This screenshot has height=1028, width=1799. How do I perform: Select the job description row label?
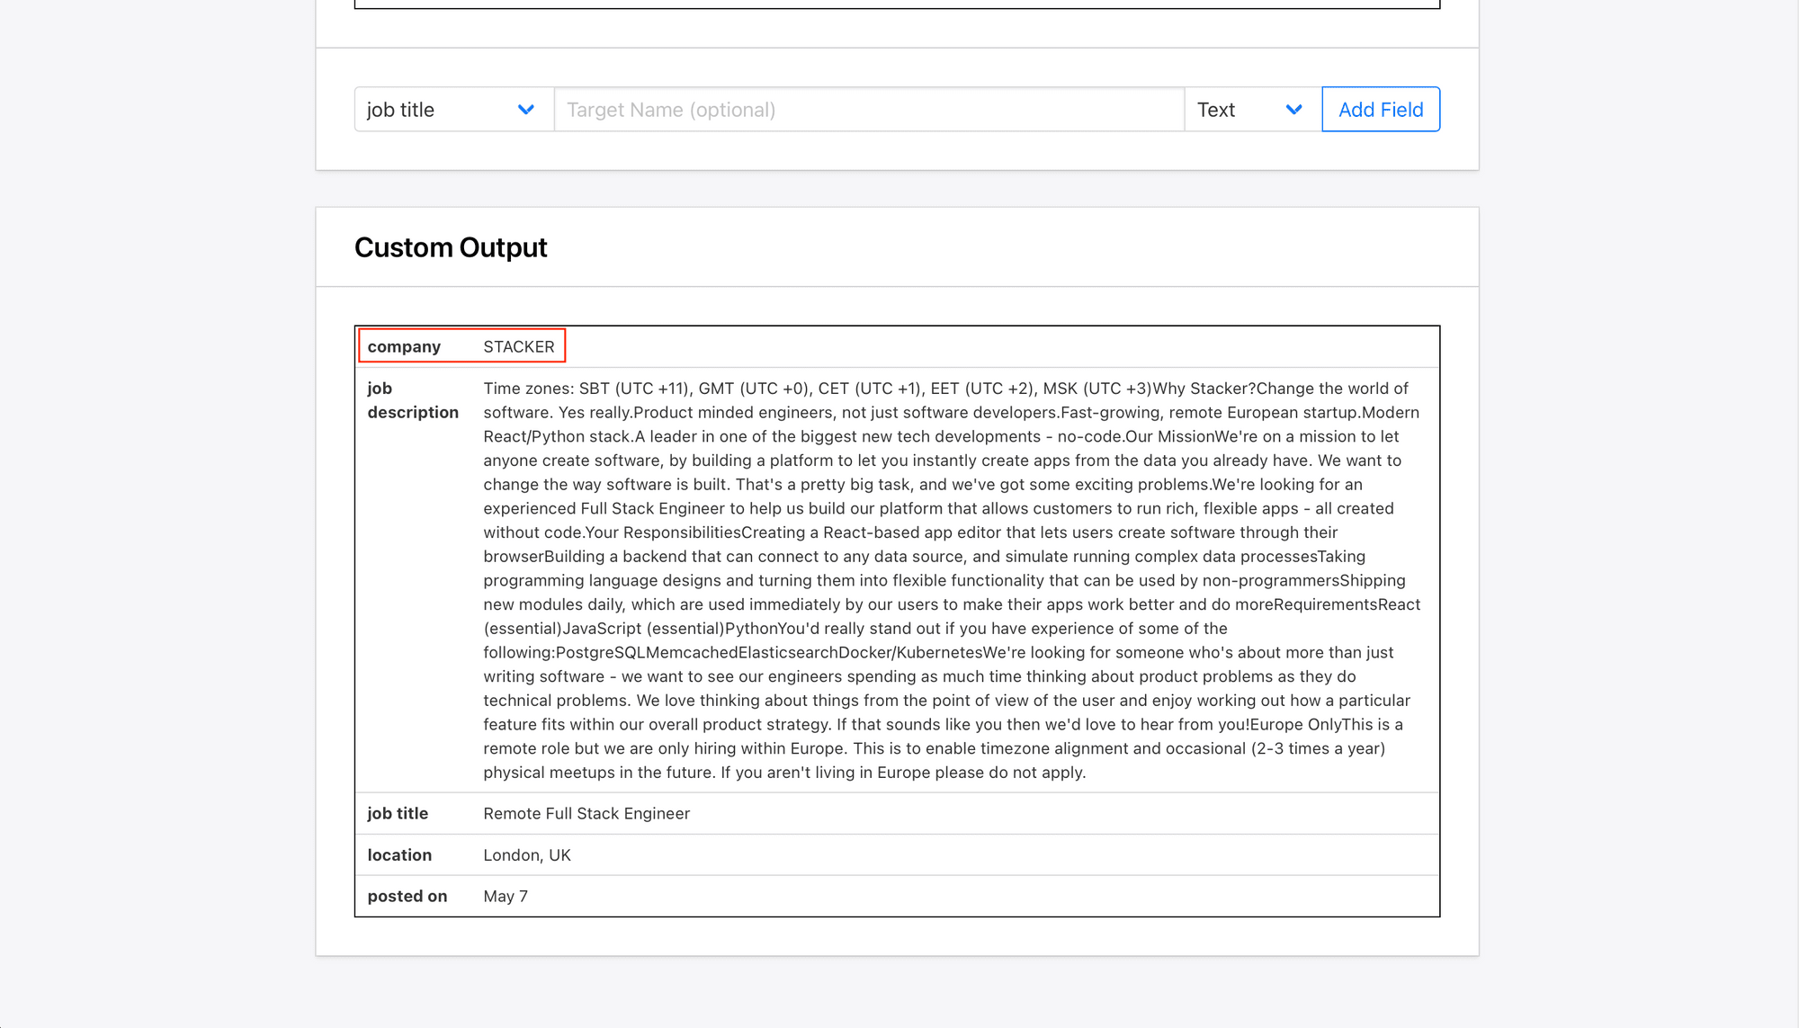click(413, 400)
